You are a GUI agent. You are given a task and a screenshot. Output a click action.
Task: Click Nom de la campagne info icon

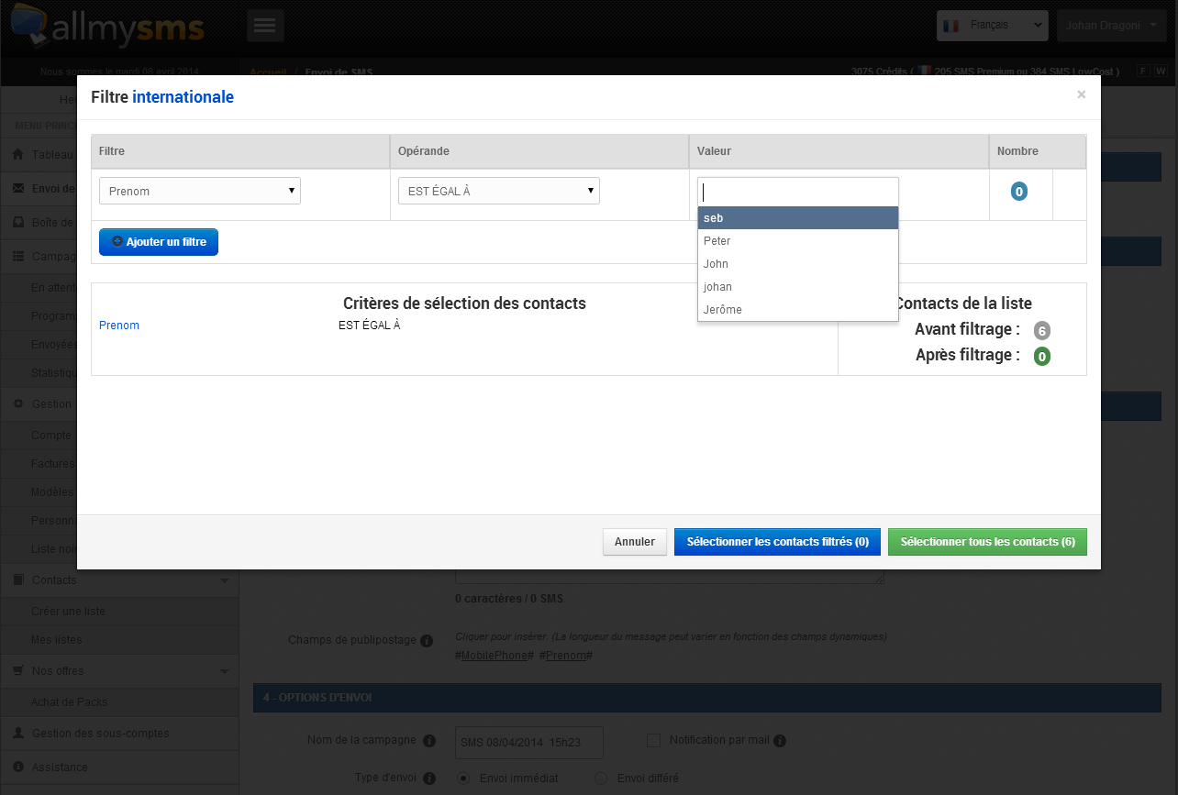click(429, 741)
